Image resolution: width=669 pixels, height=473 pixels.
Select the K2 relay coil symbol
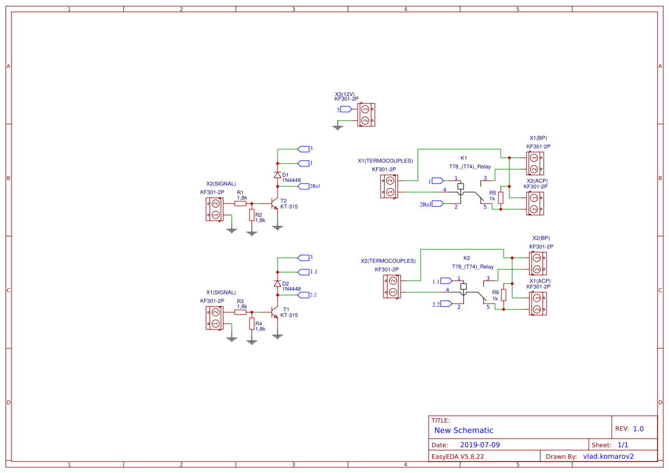(x=464, y=287)
